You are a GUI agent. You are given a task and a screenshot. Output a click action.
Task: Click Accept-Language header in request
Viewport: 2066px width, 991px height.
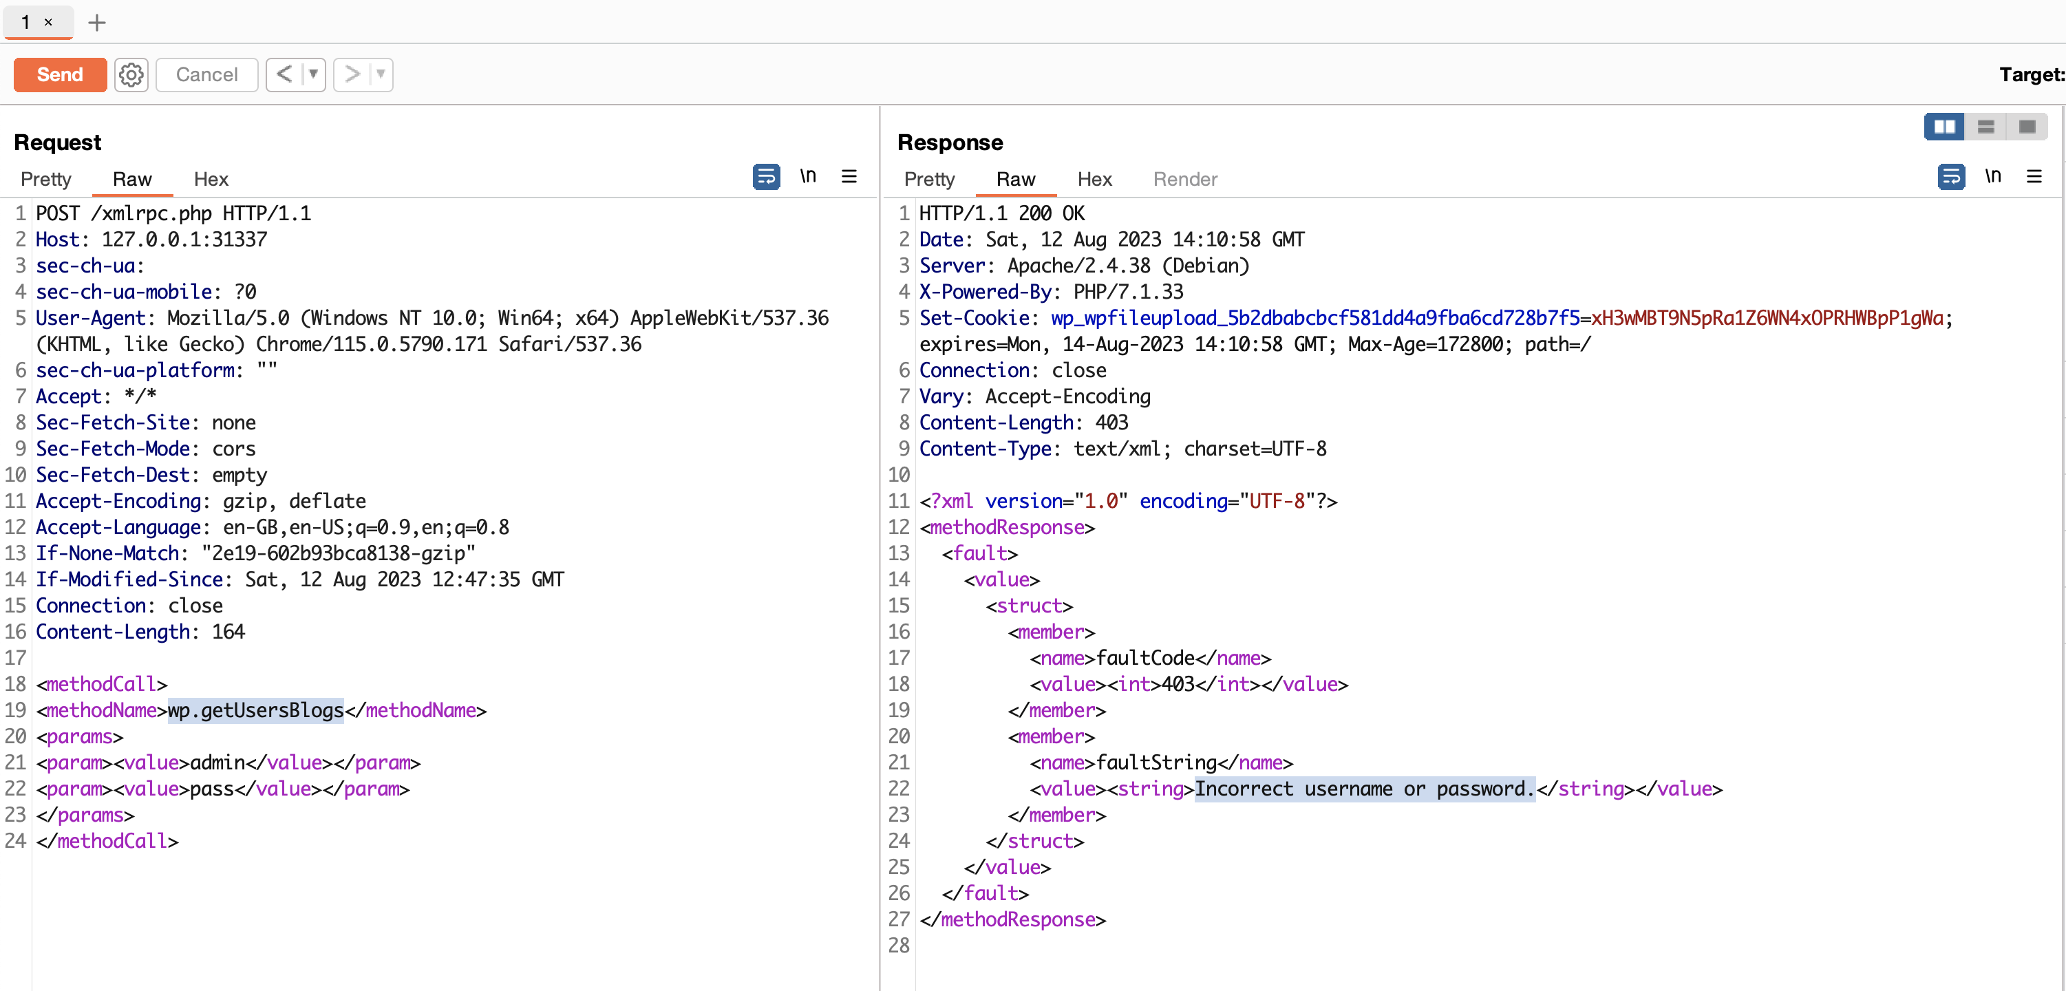[273, 528]
